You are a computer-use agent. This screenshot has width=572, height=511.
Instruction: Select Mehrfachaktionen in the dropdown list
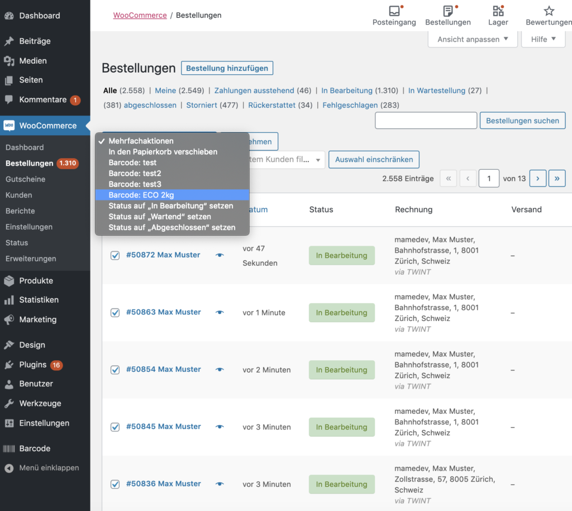tap(172, 141)
